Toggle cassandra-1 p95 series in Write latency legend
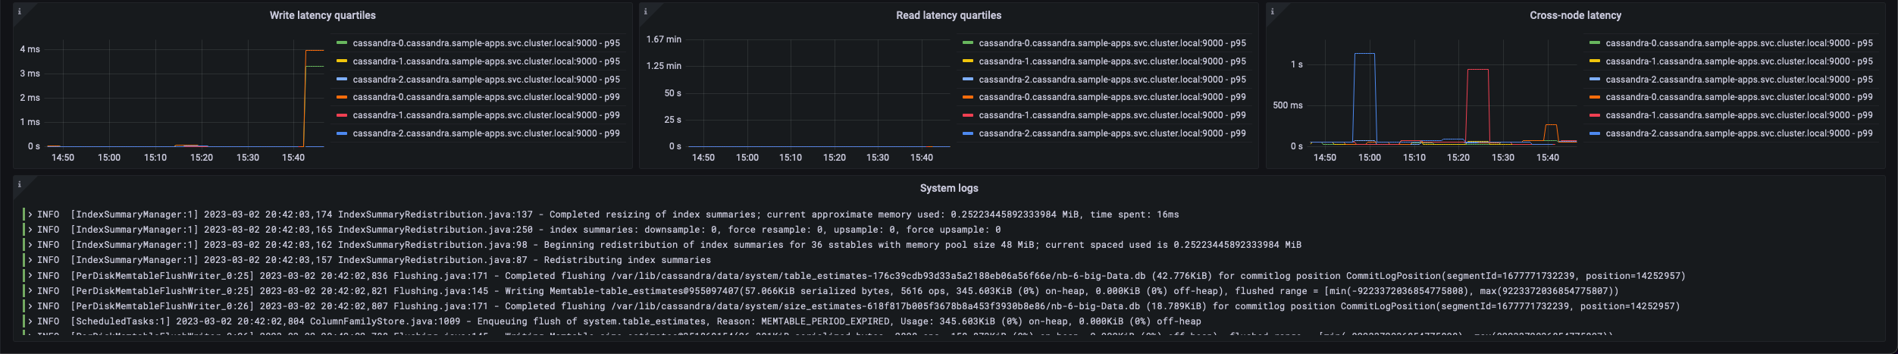 [x=486, y=61]
